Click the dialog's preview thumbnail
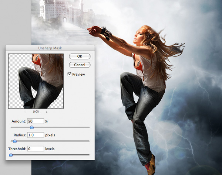222x175 pixels. click(36, 81)
